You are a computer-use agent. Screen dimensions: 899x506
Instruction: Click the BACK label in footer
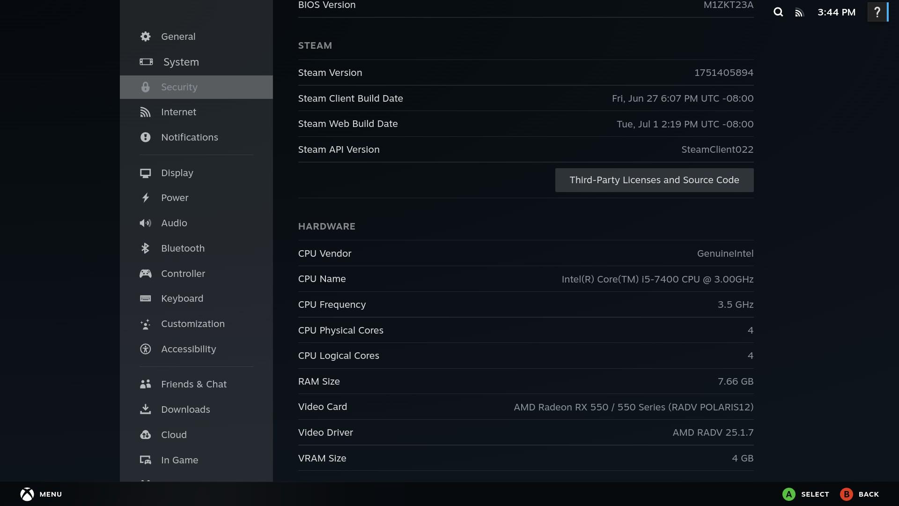click(x=869, y=494)
